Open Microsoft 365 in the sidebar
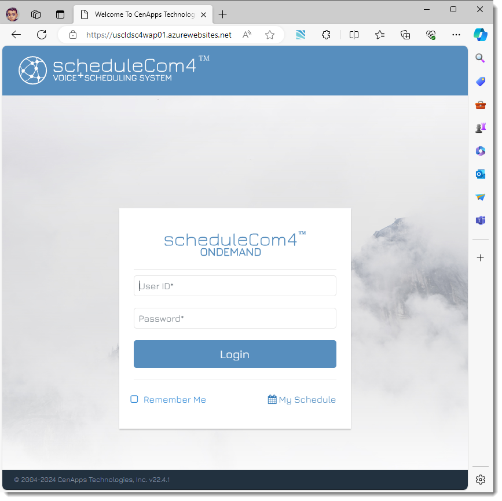This screenshot has height=501, width=502. (481, 151)
